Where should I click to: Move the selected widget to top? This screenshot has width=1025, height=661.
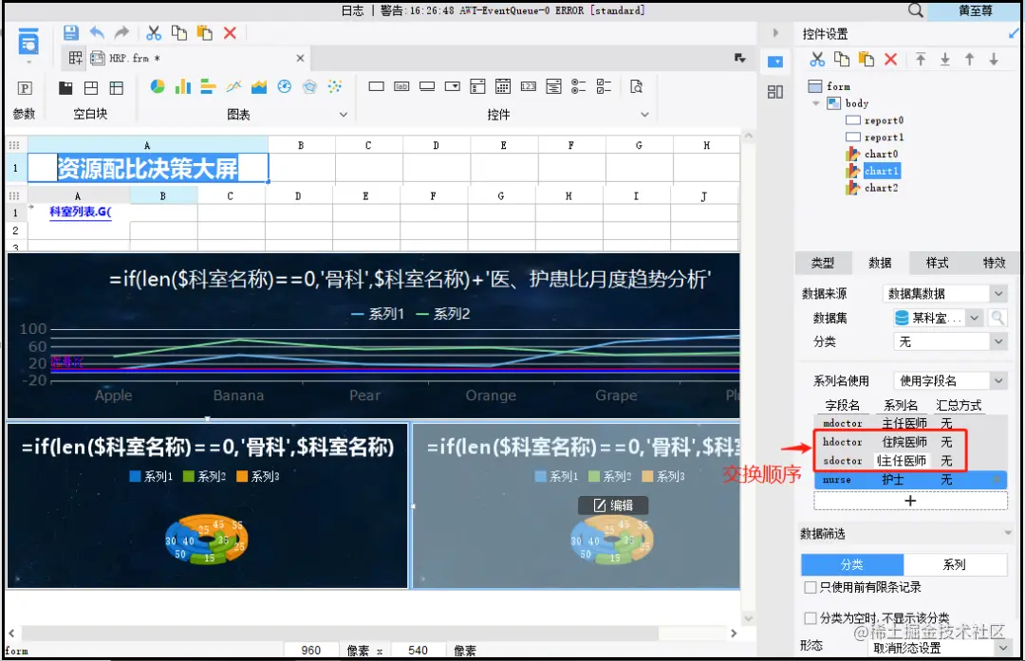click(x=921, y=60)
